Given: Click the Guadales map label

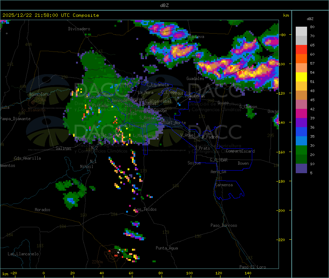Looking at the screenshot, I should 195,79.
